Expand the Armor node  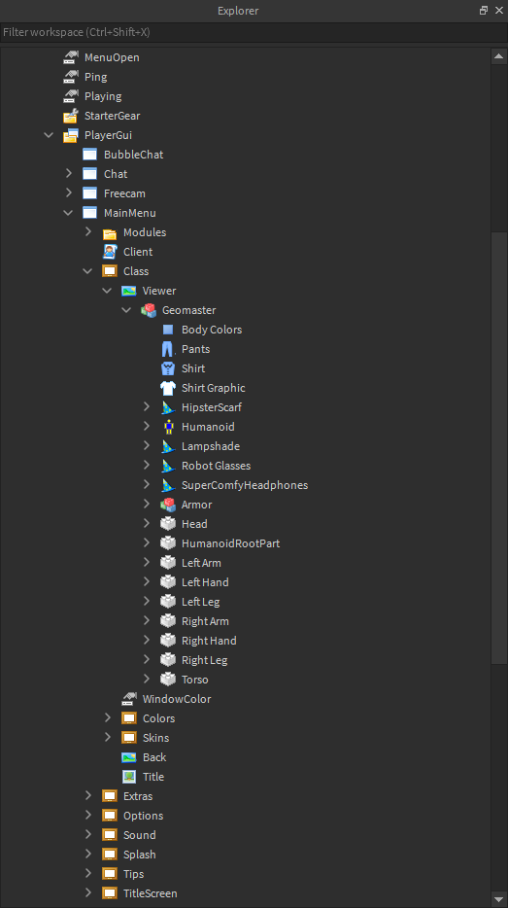pos(147,505)
